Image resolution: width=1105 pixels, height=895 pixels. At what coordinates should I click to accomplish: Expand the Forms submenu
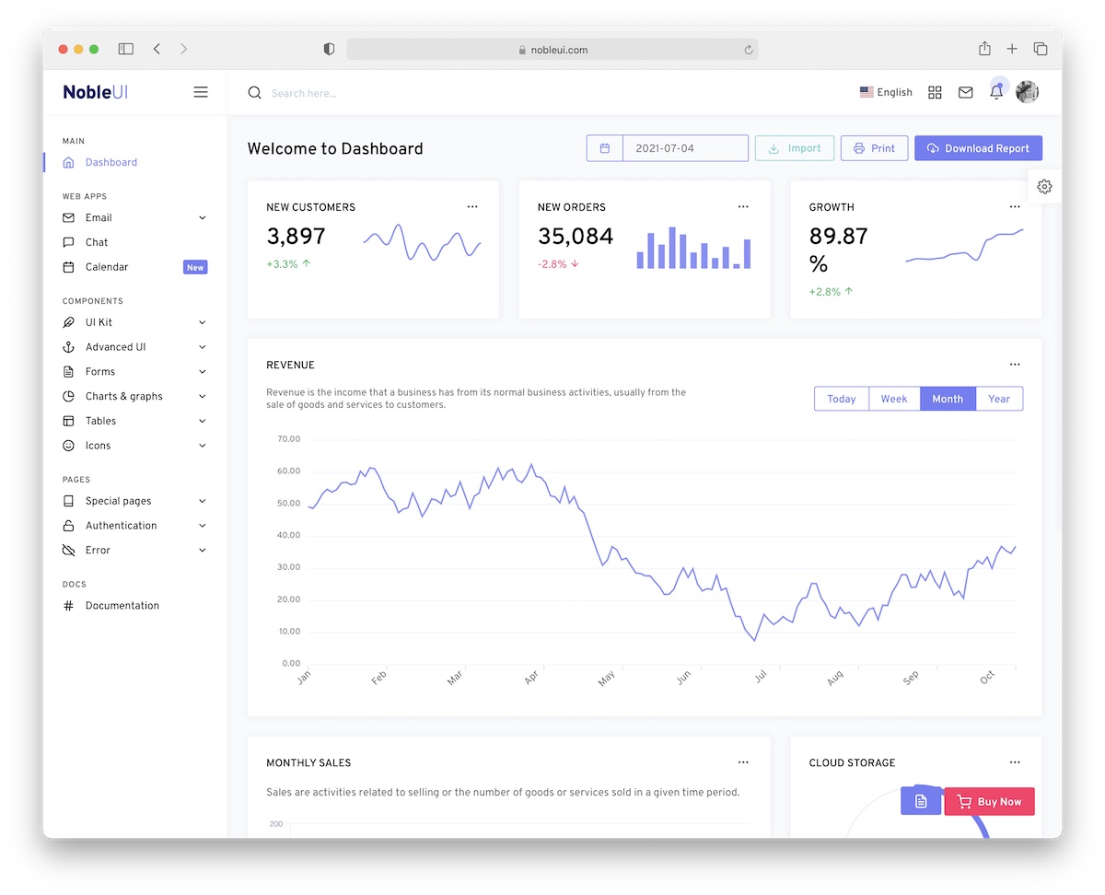(135, 372)
